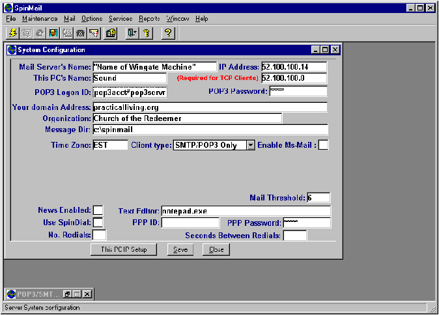Click the lightning bolt toolbar icon
Viewport: 439px width, 315px height.
point(12,33)
